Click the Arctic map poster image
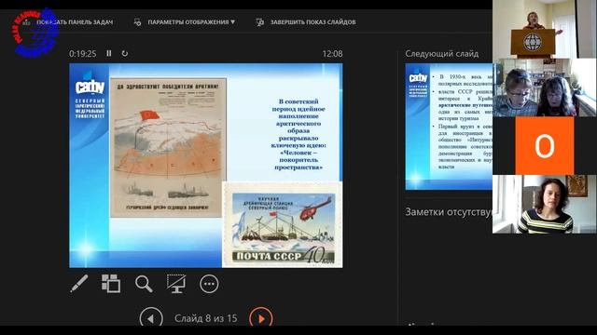 pos(168,147)
